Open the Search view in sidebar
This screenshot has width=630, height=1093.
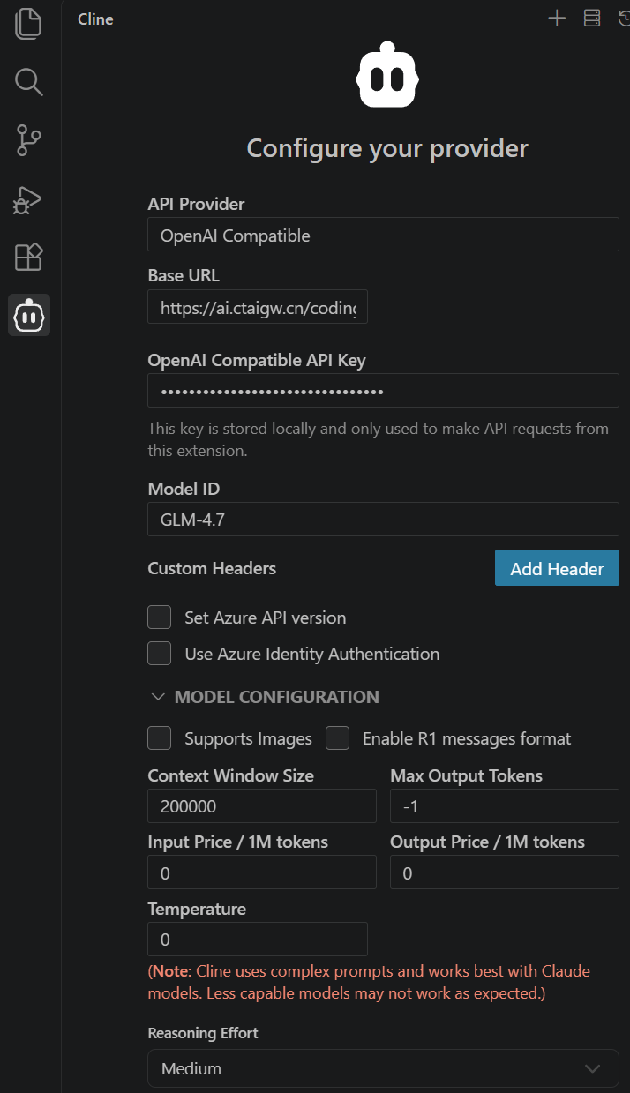click(29, 82)
